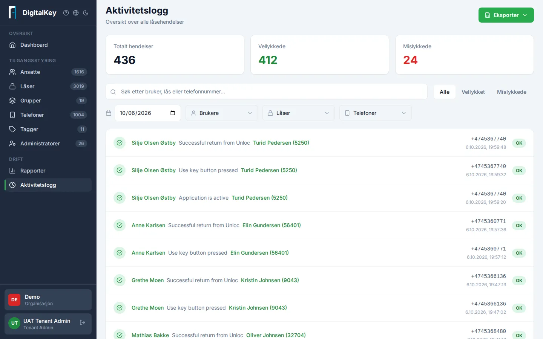The image size is (543, 339).
Task: Open the Telefoner filter dropdown
Action: [376, 113]
